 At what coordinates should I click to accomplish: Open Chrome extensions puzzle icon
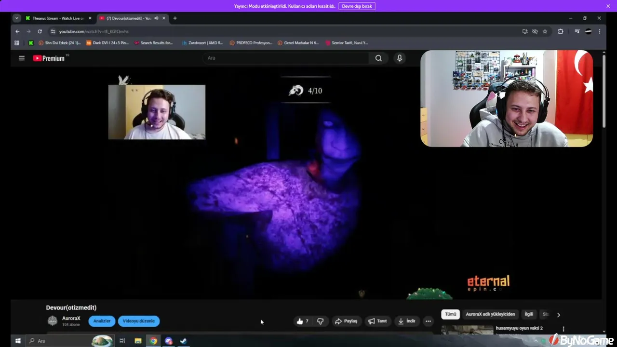coord(560,31)
